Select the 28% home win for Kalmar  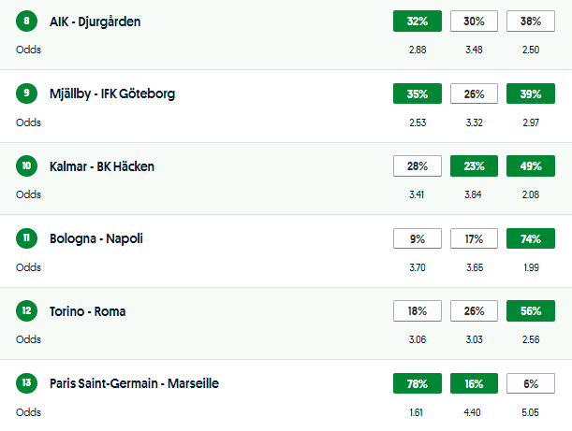coord(418,166)
